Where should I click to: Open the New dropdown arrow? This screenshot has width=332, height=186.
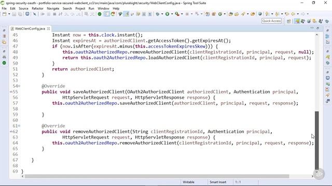pyautogui.click(x=9, y=14)
